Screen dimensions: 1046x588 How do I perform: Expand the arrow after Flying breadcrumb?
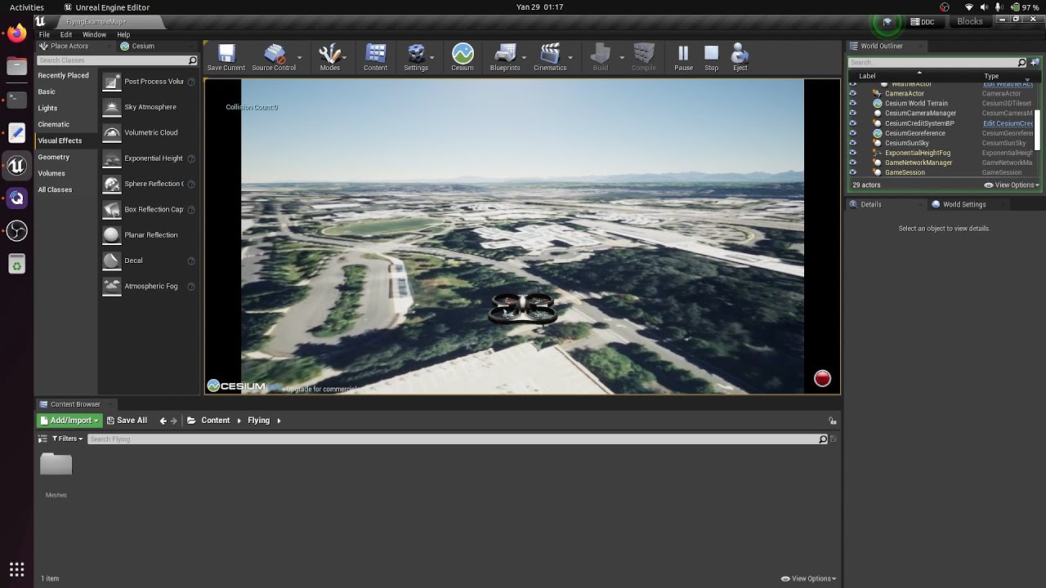tap(279, 421)
